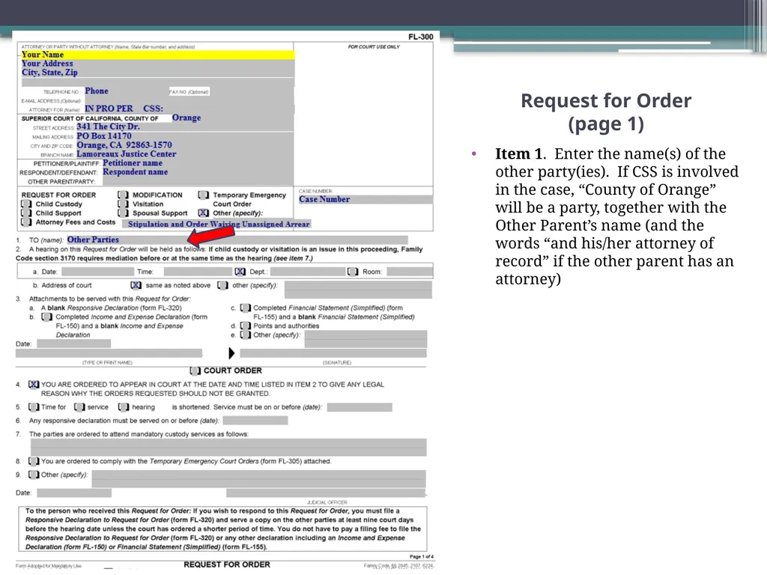Click the Case Number field
Viewport: 767px width, 575px height.
point(366,199)
